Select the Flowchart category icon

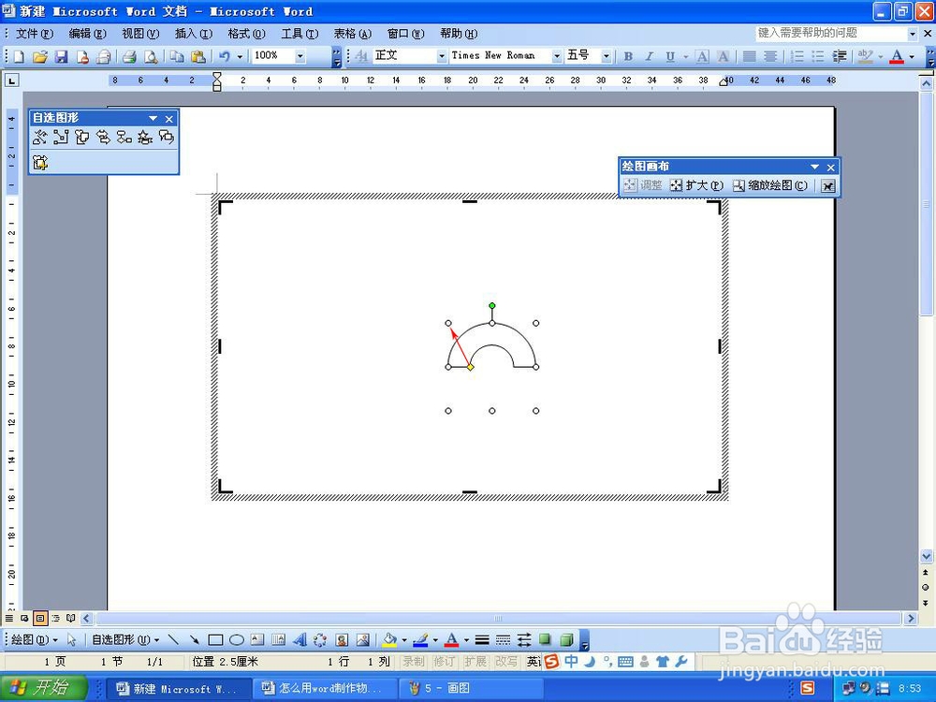pyautogui.click(x=124, y=138)
